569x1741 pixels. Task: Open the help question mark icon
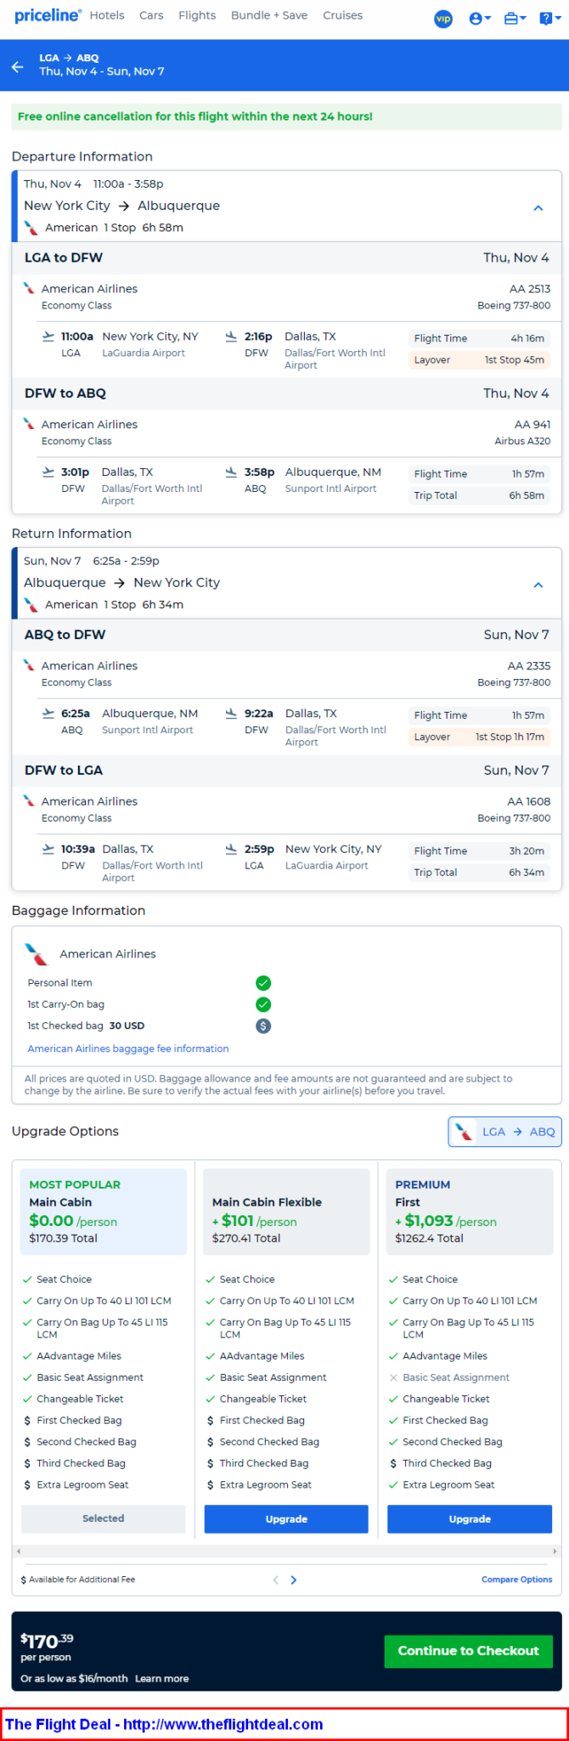click(549, 19)
